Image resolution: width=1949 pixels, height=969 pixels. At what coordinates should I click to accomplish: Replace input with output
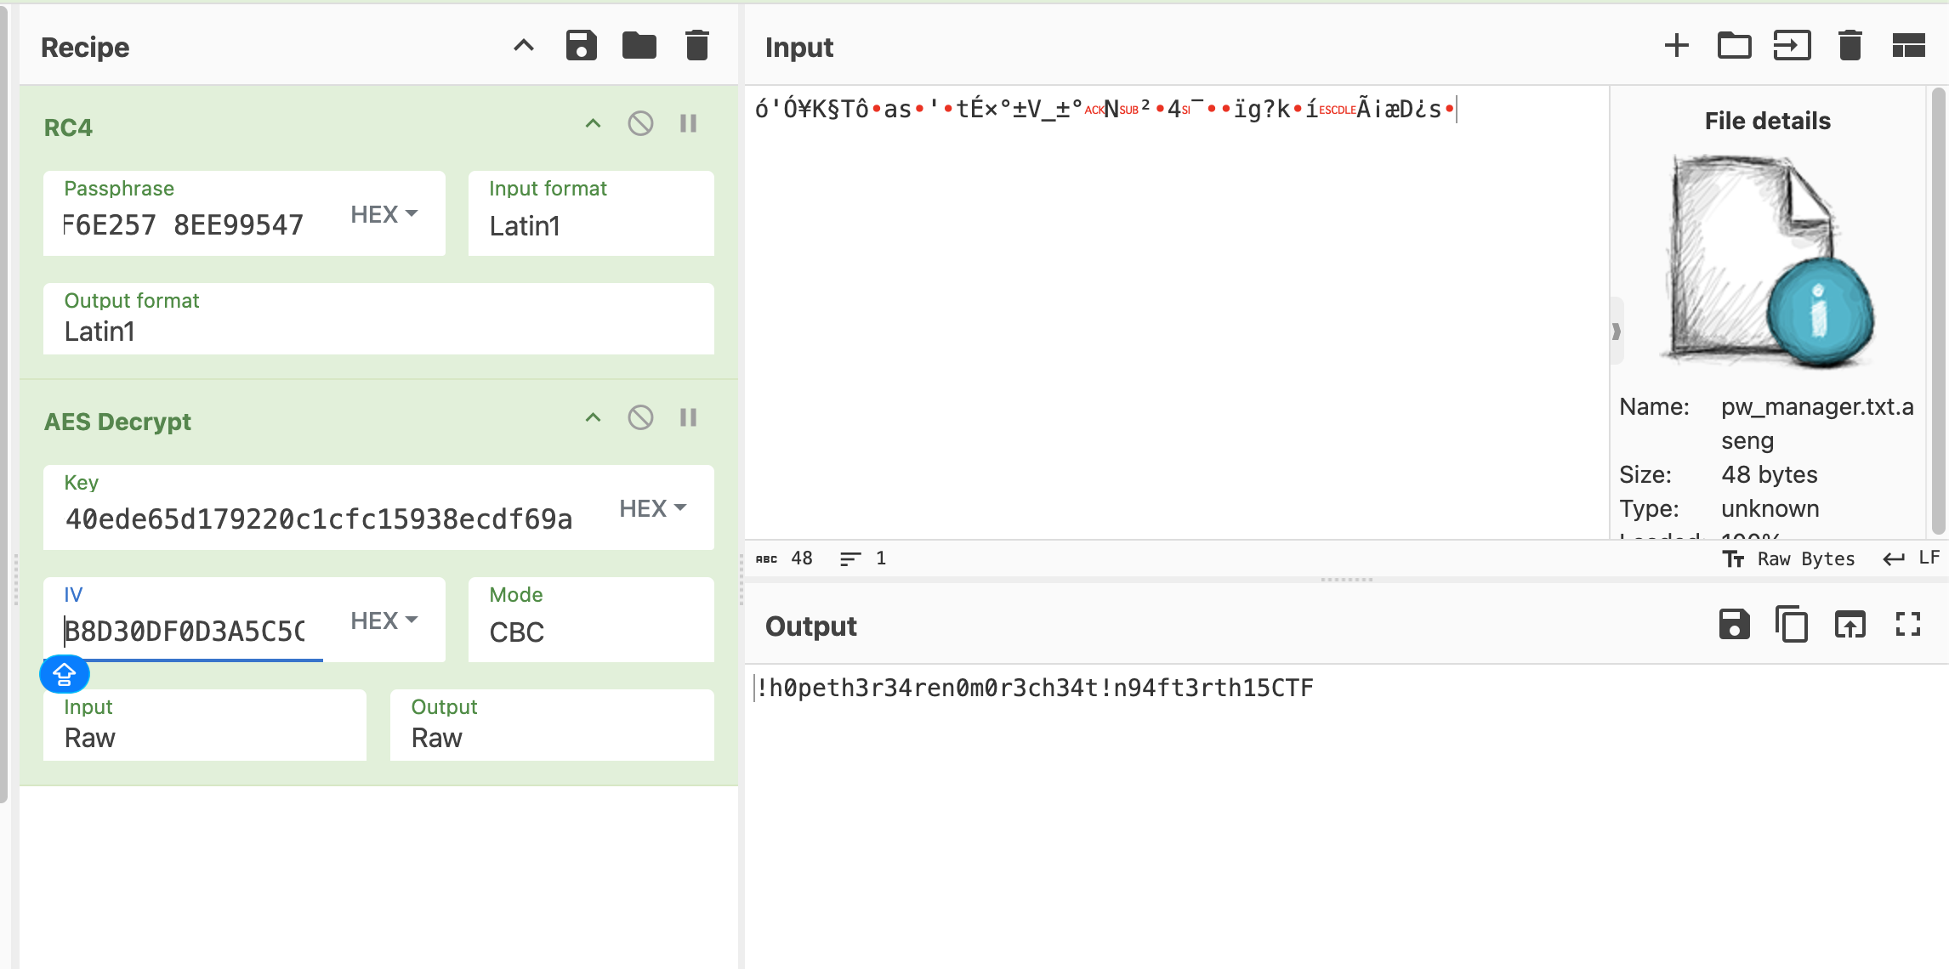[x=1850, y=626]
